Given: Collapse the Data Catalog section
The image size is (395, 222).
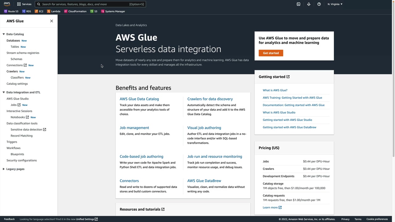Looking at the screenshot, I should pyautogui.click(x=4, y=34).
